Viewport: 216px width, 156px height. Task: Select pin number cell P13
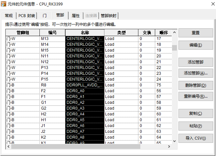click(52, 68)
